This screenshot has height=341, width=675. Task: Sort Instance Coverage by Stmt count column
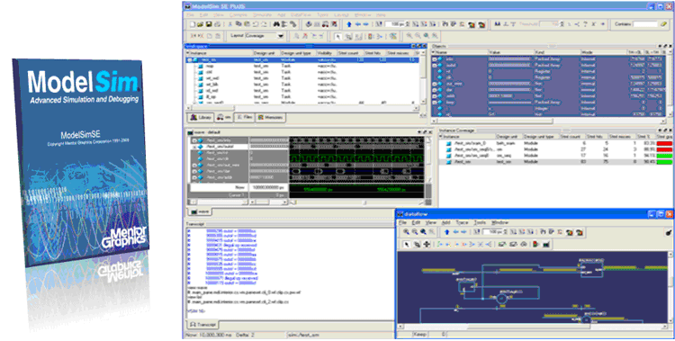click(572, 136)
